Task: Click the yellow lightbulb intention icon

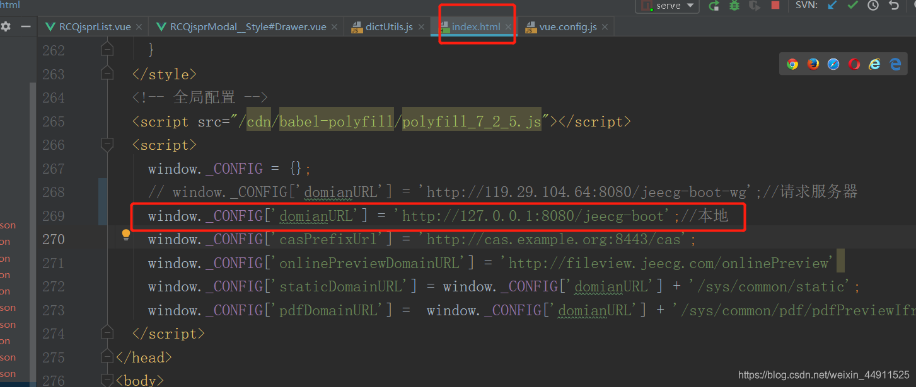Action: click(x=126, y=235)
